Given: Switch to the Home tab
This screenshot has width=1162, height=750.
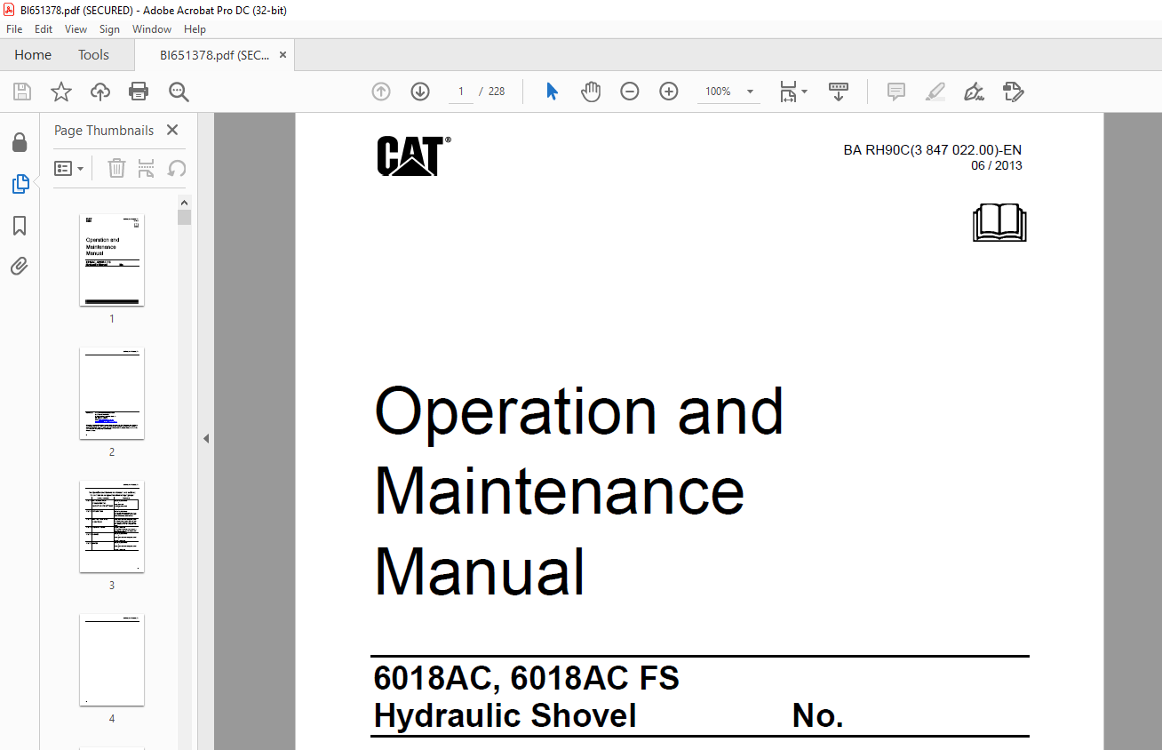Looking at the screenshot, I should point(33,55).
